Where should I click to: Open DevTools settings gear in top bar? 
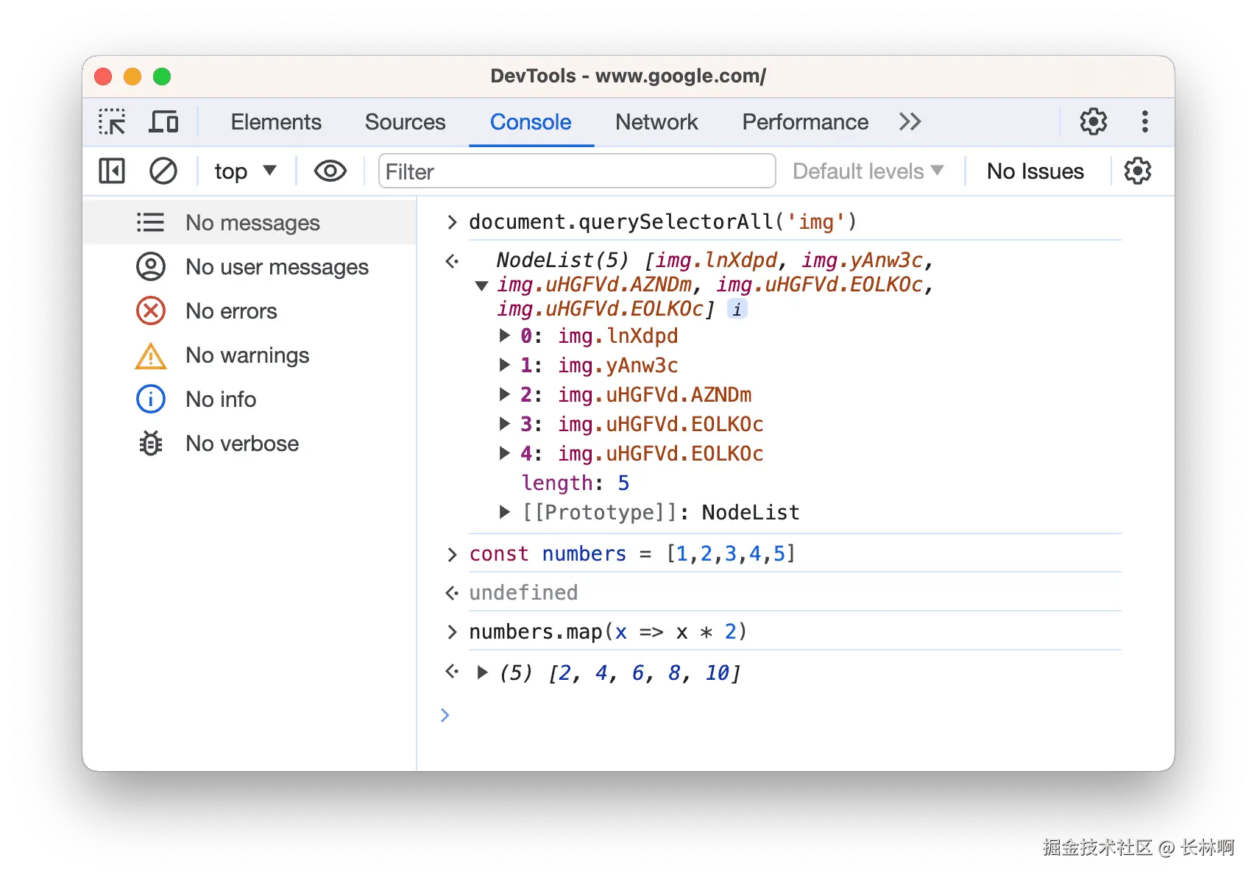click(1093, 121)
